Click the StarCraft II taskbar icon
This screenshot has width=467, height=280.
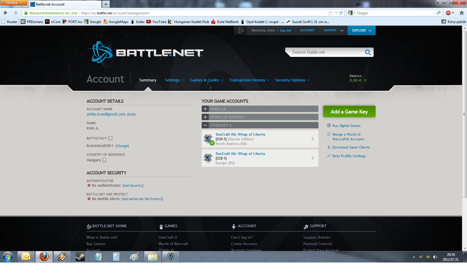[171, 257]
